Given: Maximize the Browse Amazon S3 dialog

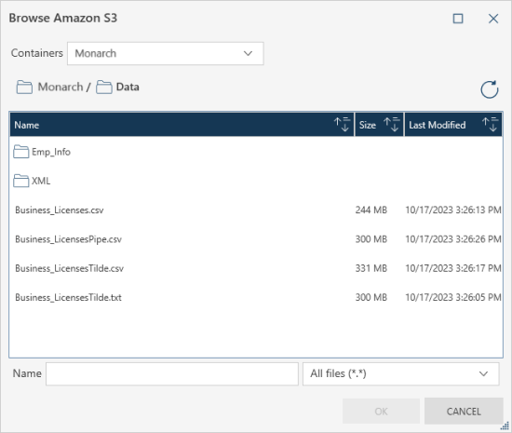Looking at the screenshot, I should coord(458,19).
